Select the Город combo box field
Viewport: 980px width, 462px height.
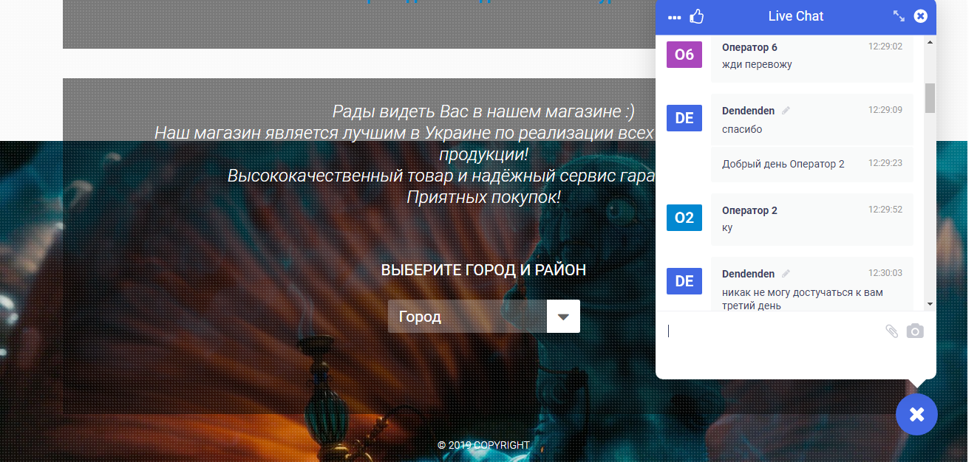(x=484, y=317)
